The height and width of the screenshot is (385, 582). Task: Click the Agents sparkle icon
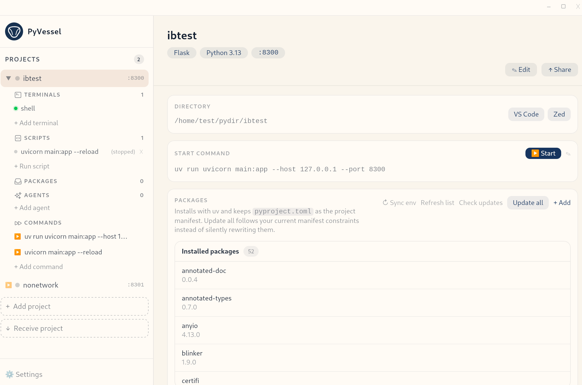[18, 195]
